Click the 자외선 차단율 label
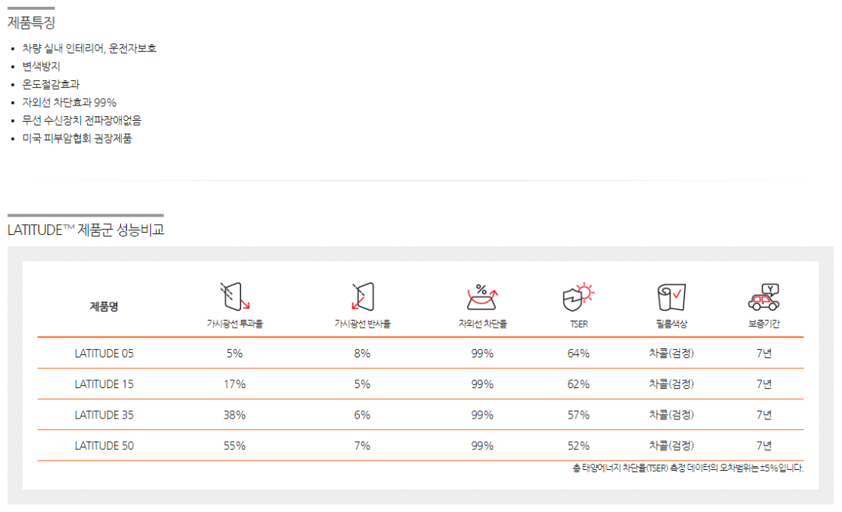Screen dimensions: 842x512 tap(482, 324)
